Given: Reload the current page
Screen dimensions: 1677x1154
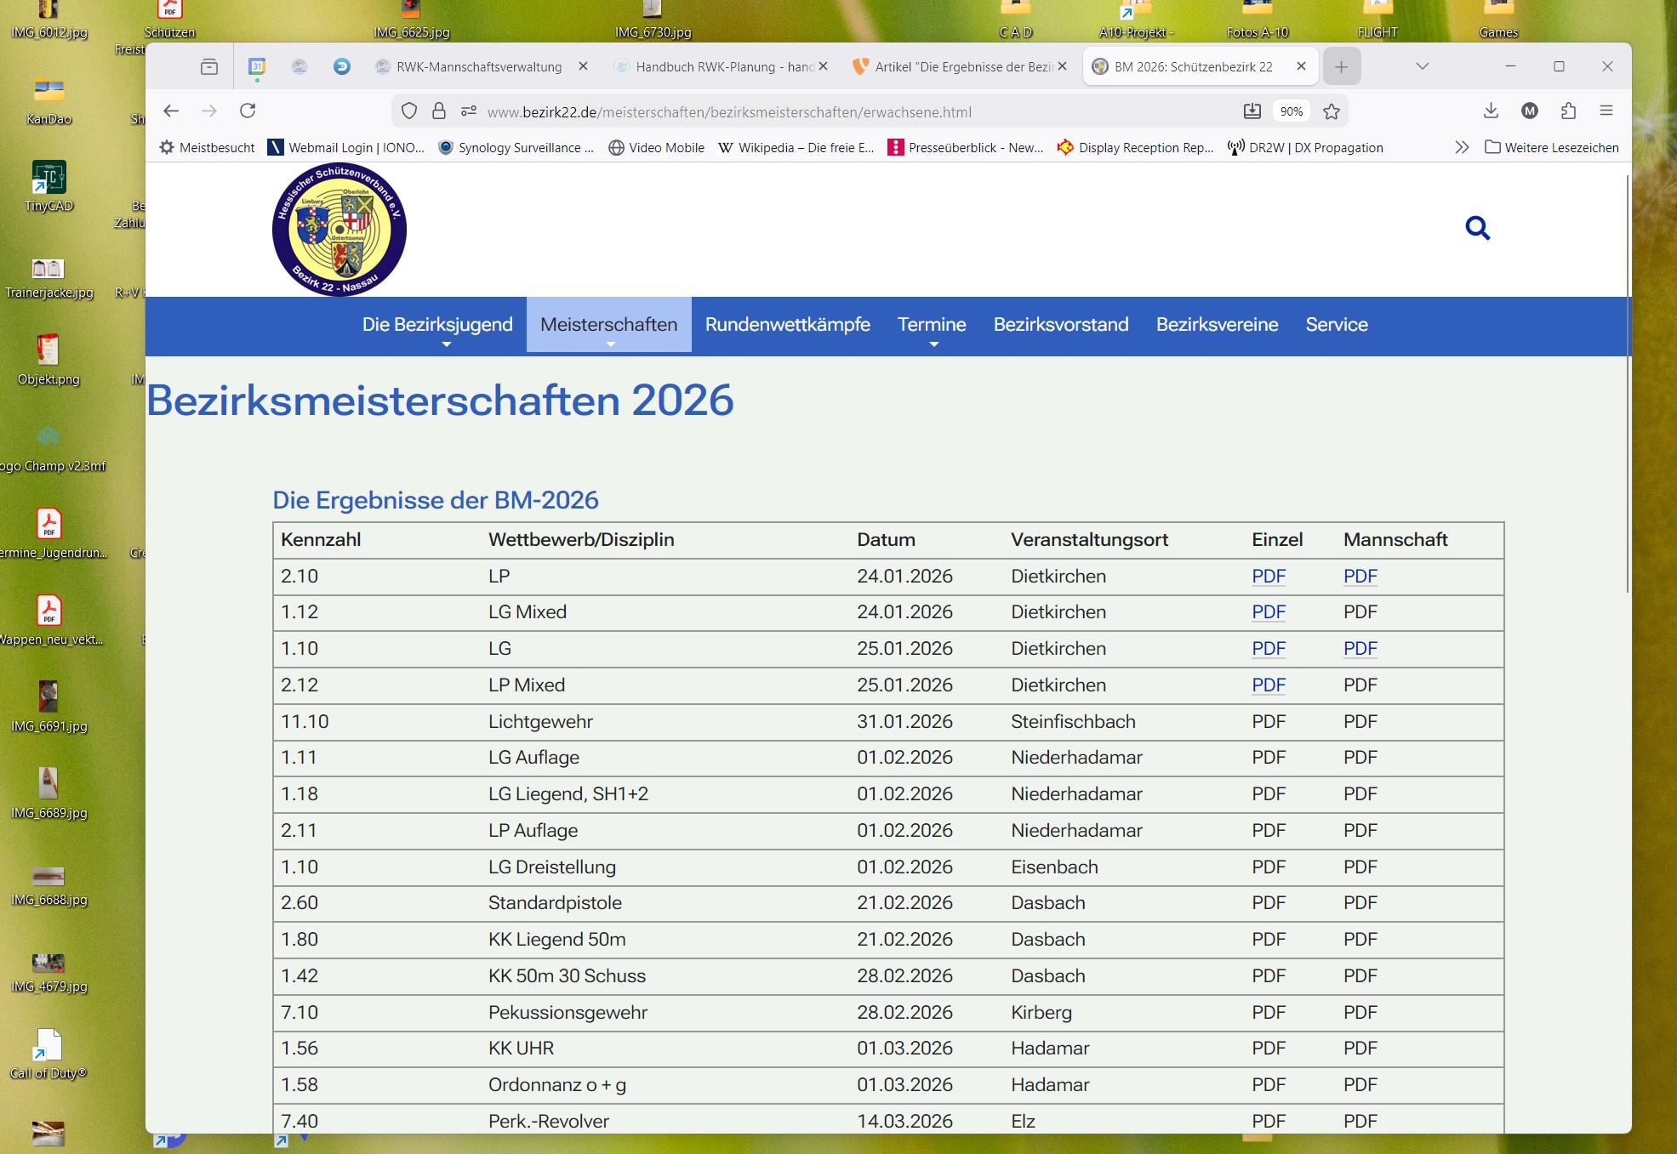Looking at the screenshot, I should (248, 111).
